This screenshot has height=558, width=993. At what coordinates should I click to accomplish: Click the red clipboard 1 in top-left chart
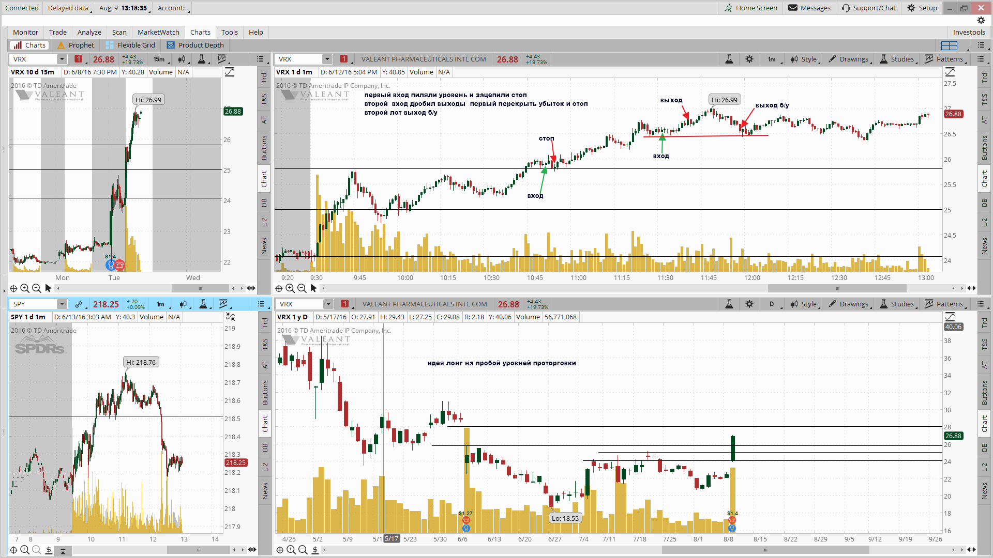[x=79, y=59]
